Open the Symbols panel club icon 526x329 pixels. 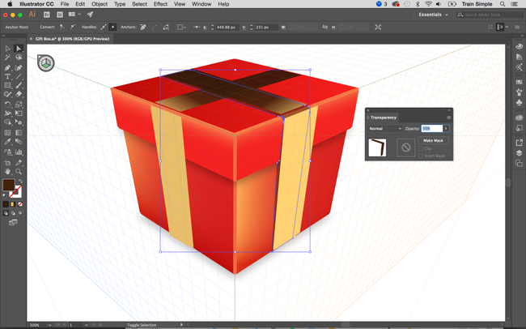[x=519, y=102]
